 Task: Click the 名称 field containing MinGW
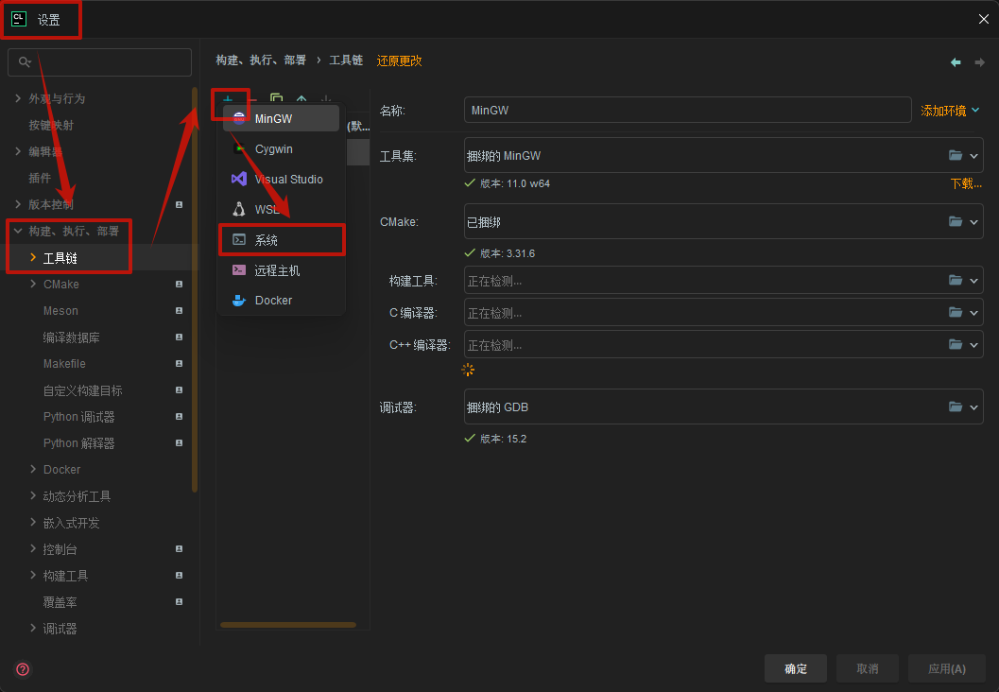click(687, 110)
